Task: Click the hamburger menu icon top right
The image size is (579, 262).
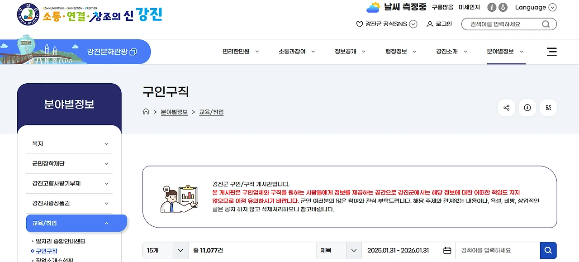Action: coord(551,52)
